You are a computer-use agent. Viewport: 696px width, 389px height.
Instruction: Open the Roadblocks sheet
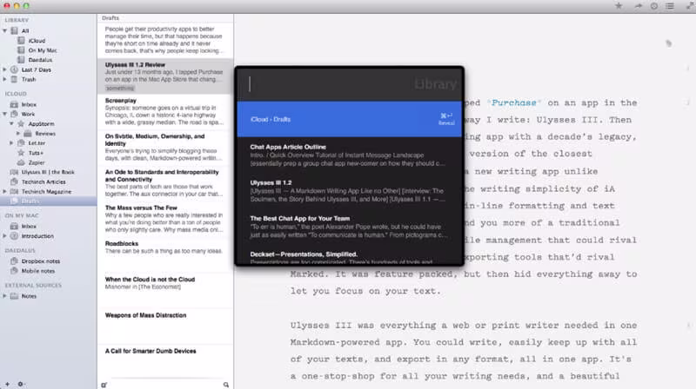pyautogui.click(x=165, y=254)
